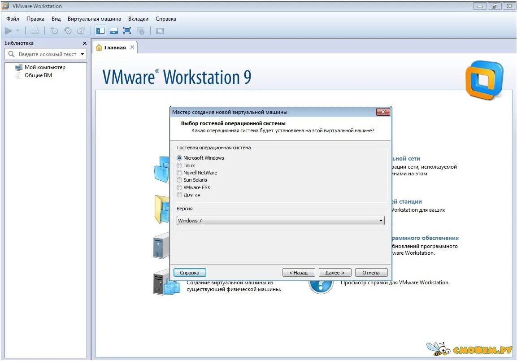The width and height of the screenshot is (517, 361).
Task: Open the library search filter dropdown arrow
Action: click(x=82, y=54)
